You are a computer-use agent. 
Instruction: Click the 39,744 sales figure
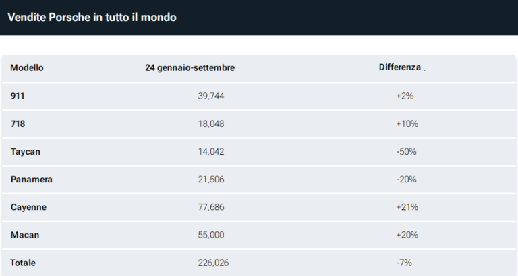point(210,96)
